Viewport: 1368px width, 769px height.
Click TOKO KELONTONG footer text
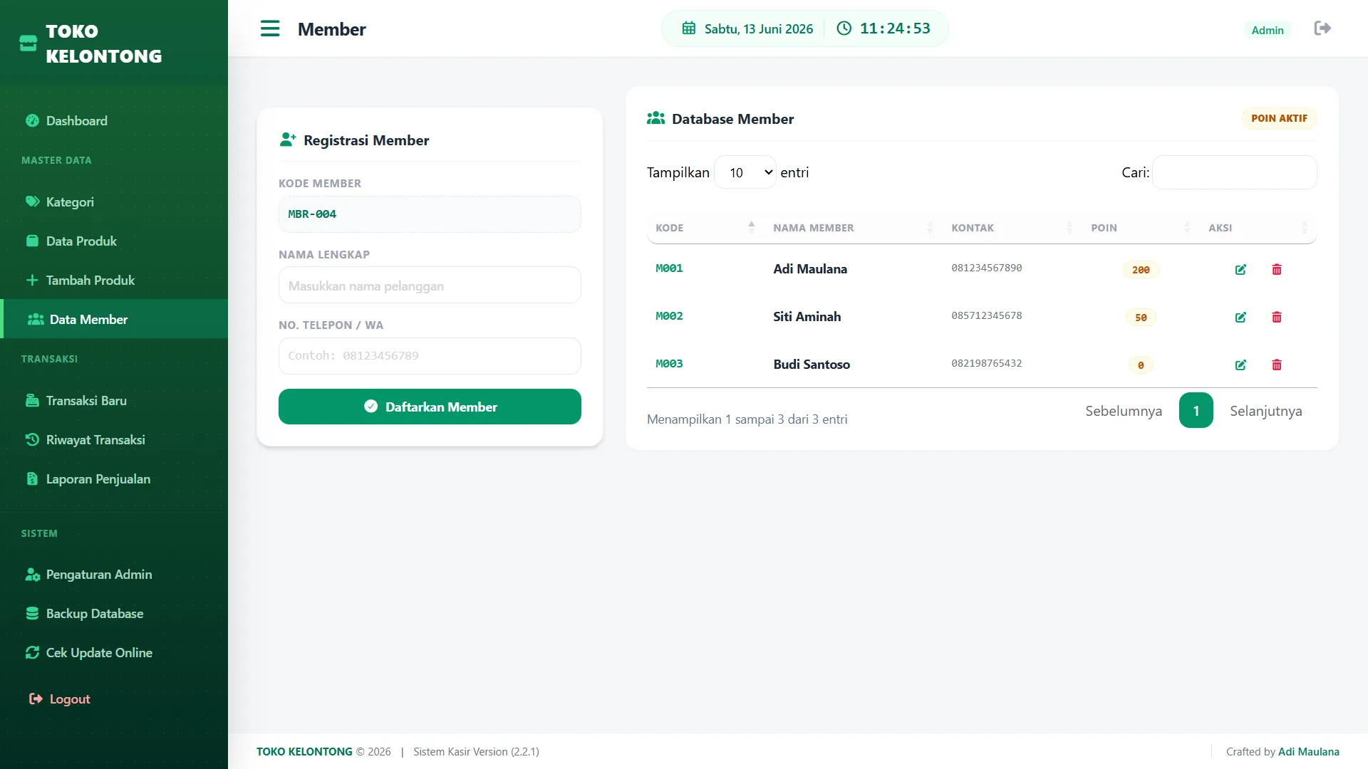pyautogui.click(x=304, y=751)
